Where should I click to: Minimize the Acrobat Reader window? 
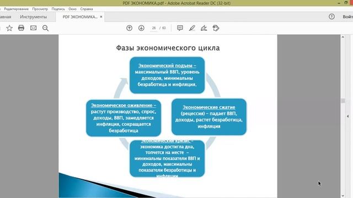(339, 3)
